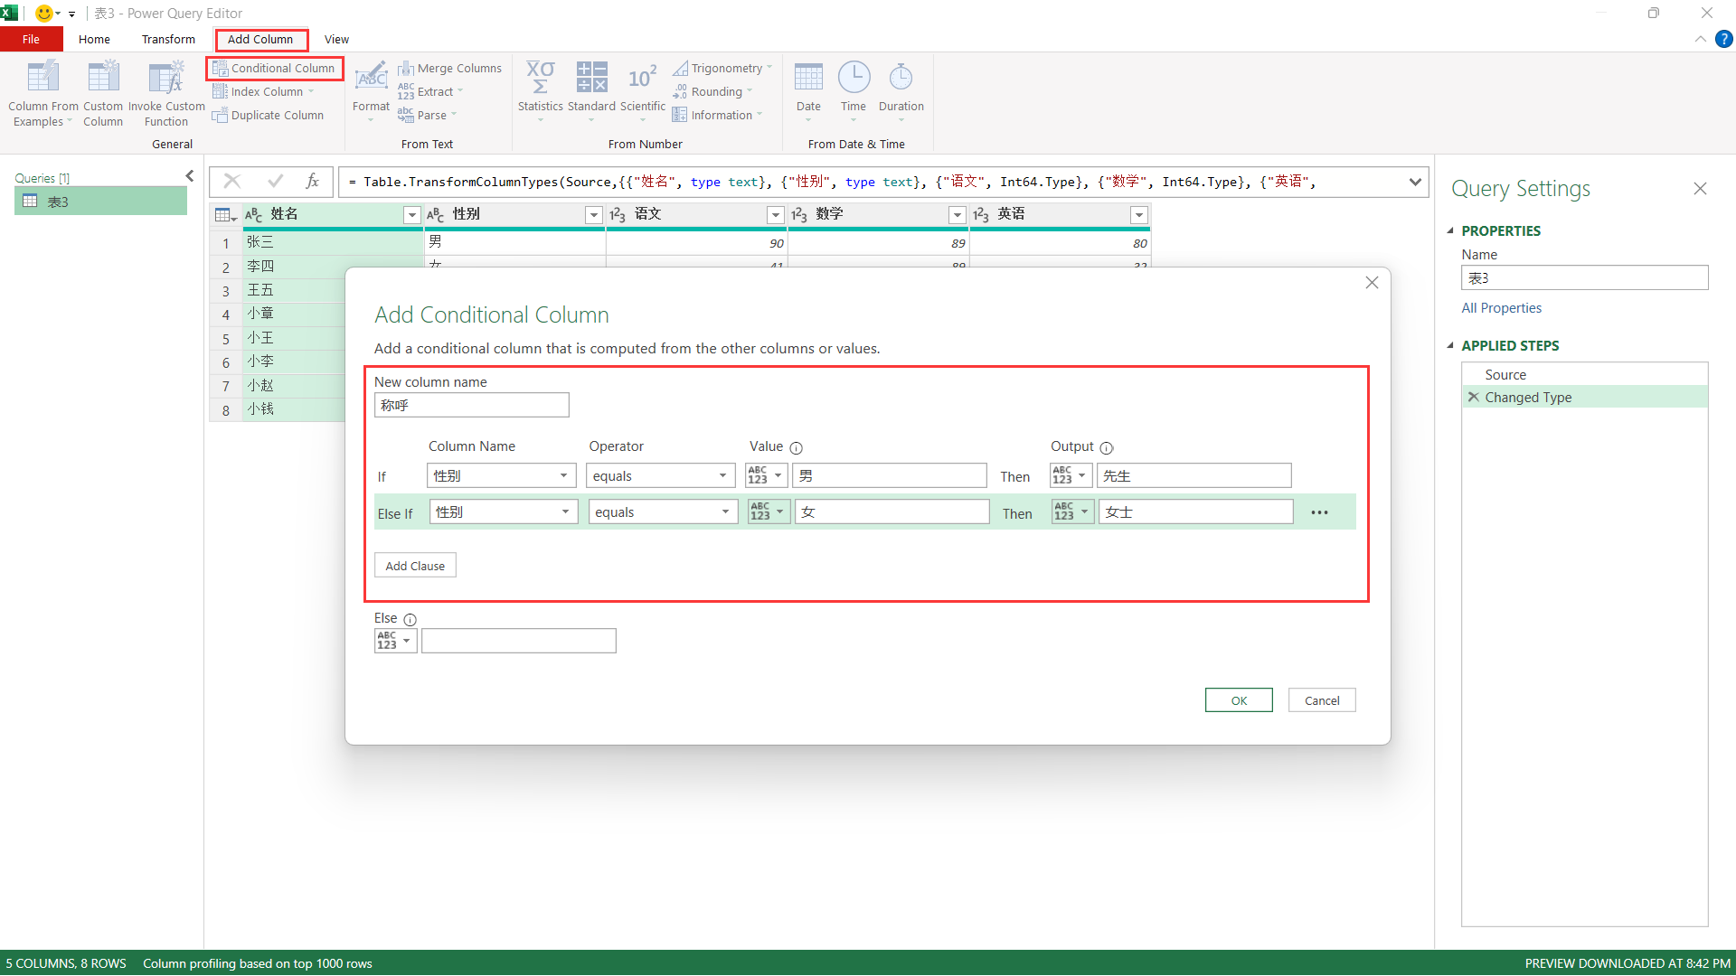
Task: Open the All Properties link
Action: 1501,308
